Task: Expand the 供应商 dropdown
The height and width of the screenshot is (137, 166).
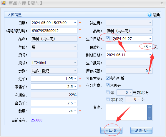Action: 150,23
